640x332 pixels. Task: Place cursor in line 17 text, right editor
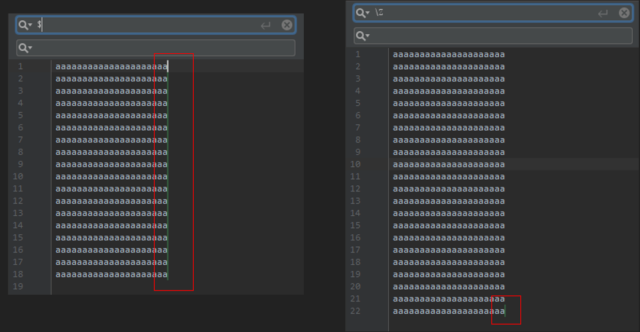[x=449, y=250]
